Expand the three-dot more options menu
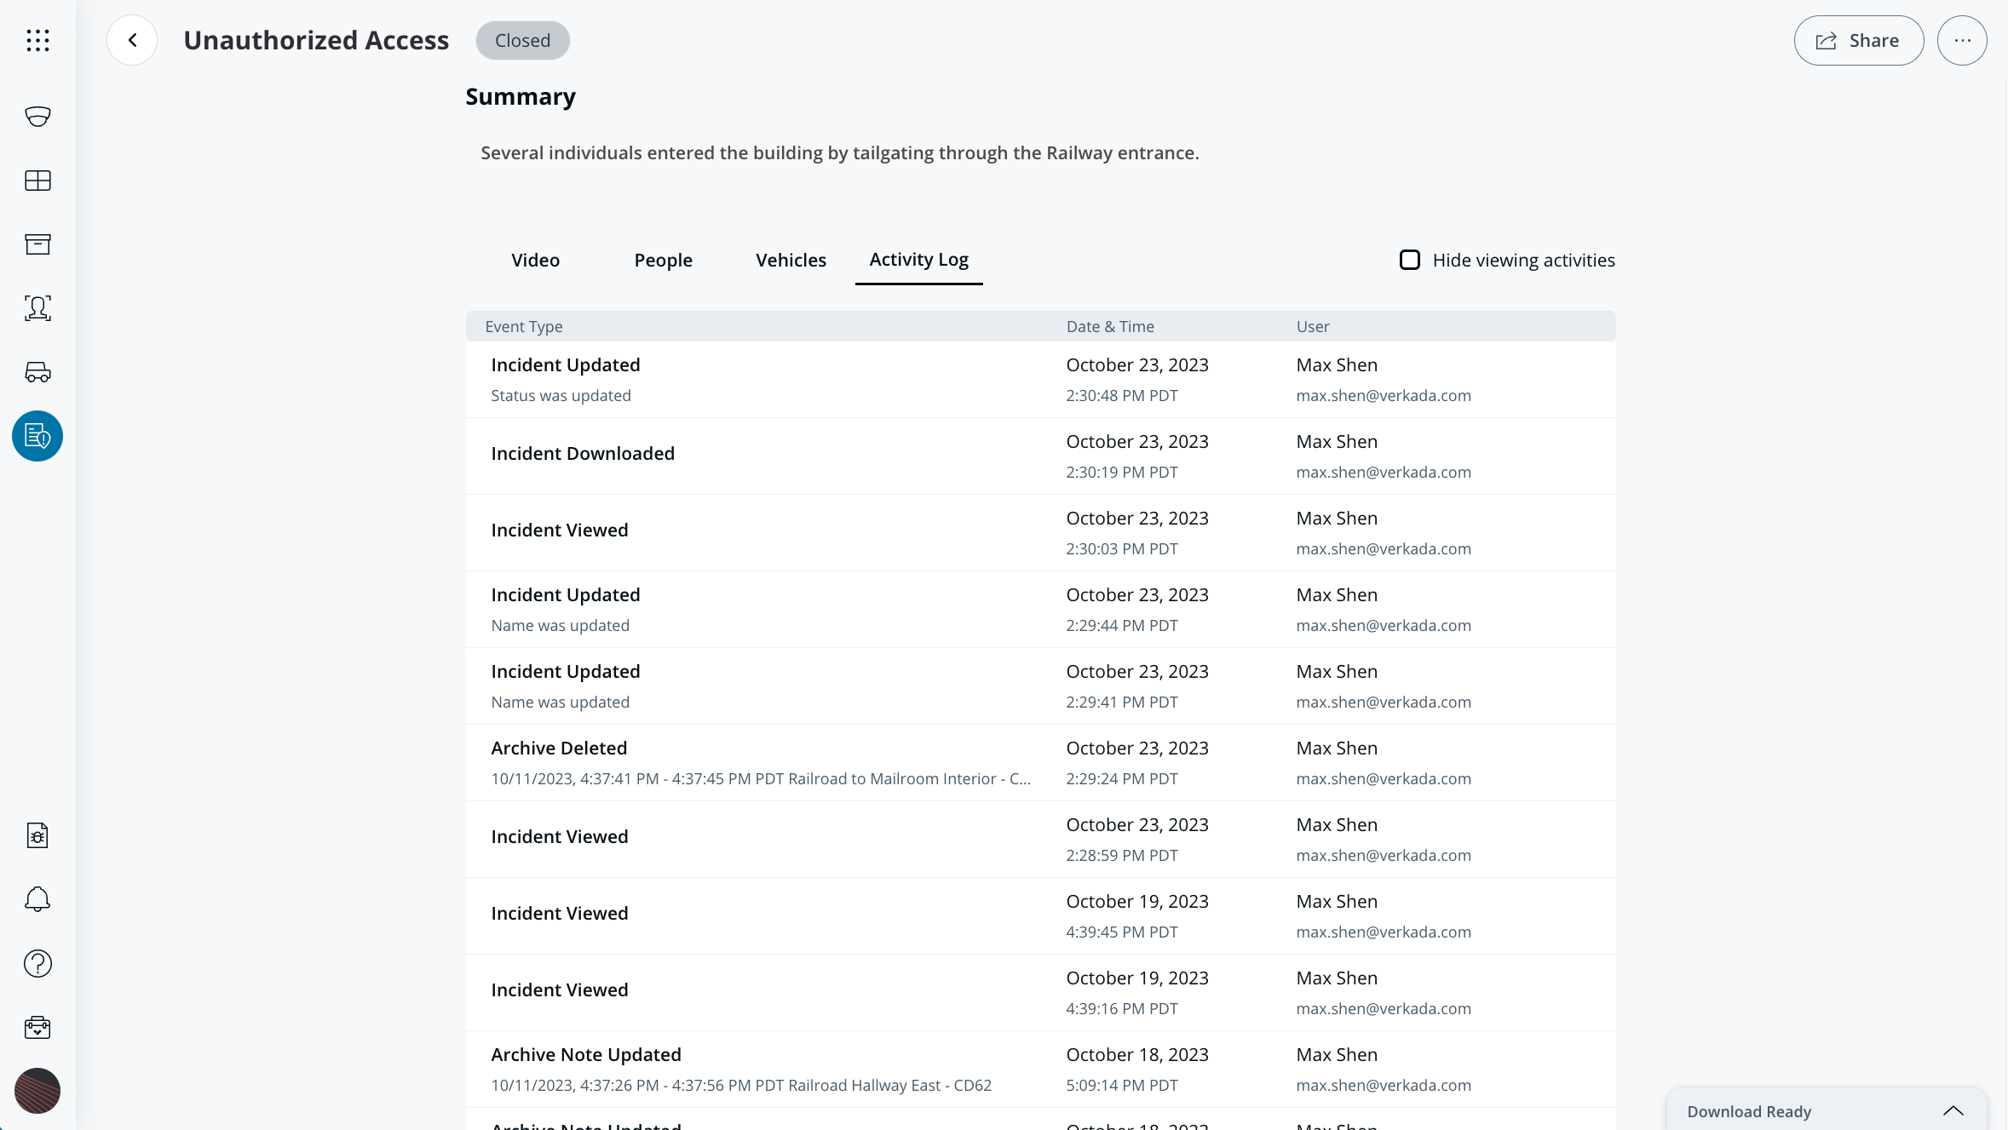This screenshot has height=1130, width=2008. [x=1963, y=40]
